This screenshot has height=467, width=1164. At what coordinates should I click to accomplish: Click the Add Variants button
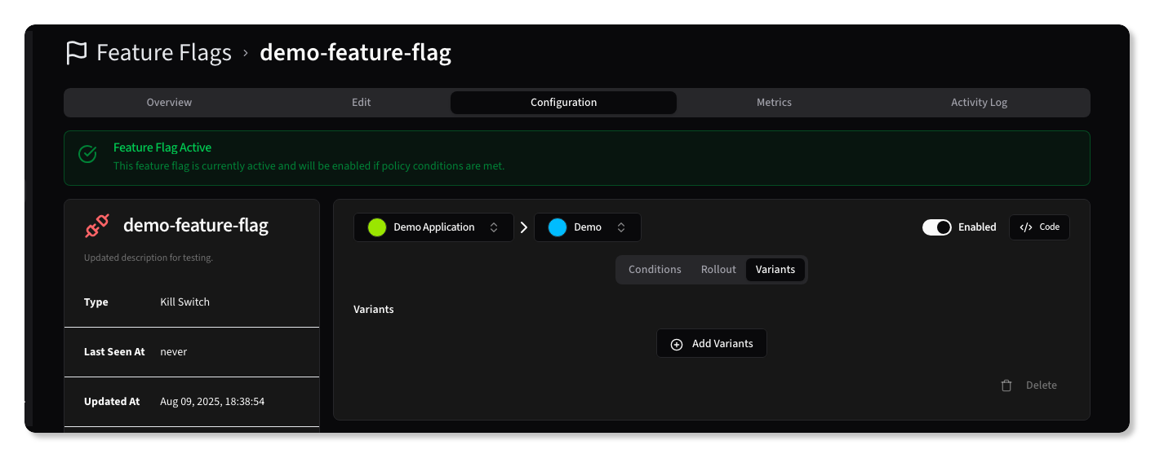point(712,344)
